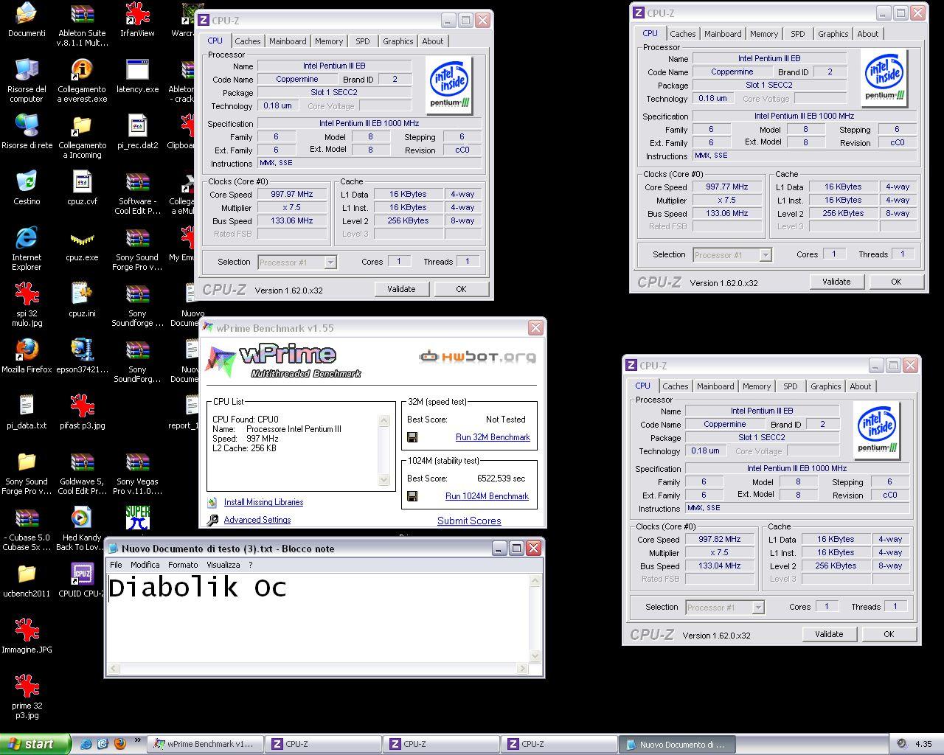Click Validate in bottom-right CPU-Z window
The image size is (944, 755).
coord(829,634)
